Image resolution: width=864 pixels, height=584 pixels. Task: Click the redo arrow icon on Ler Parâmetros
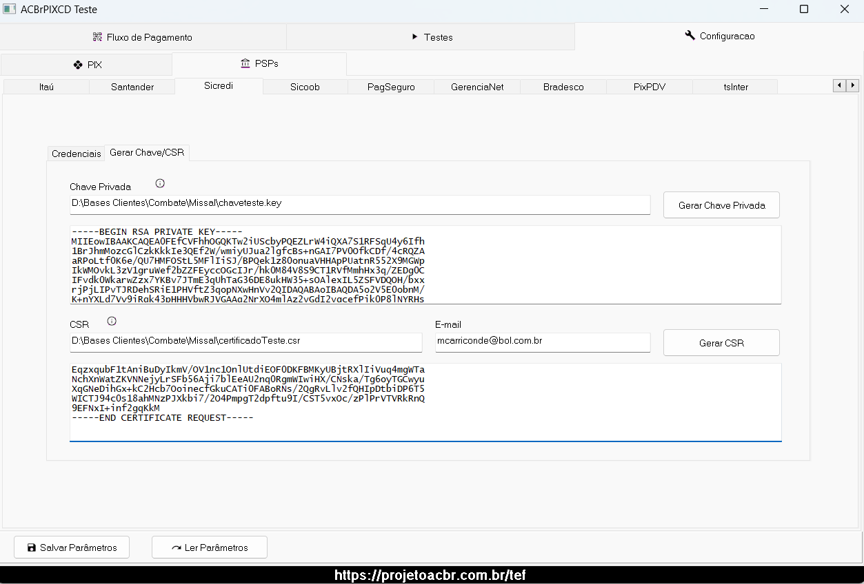177,548
